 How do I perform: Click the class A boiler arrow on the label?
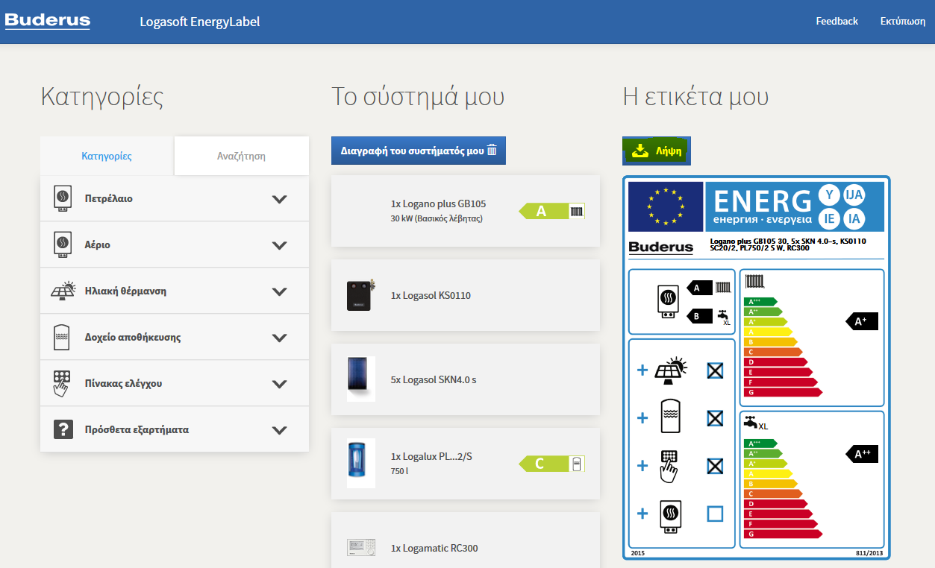point(700,287)
